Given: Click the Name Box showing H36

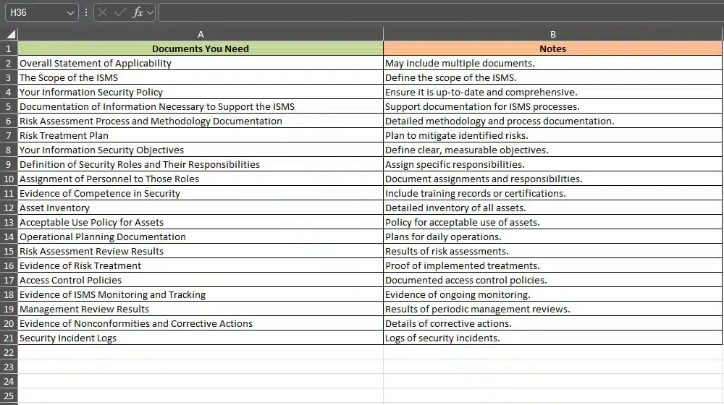Looking at the screenshot, I should (41, 12).
